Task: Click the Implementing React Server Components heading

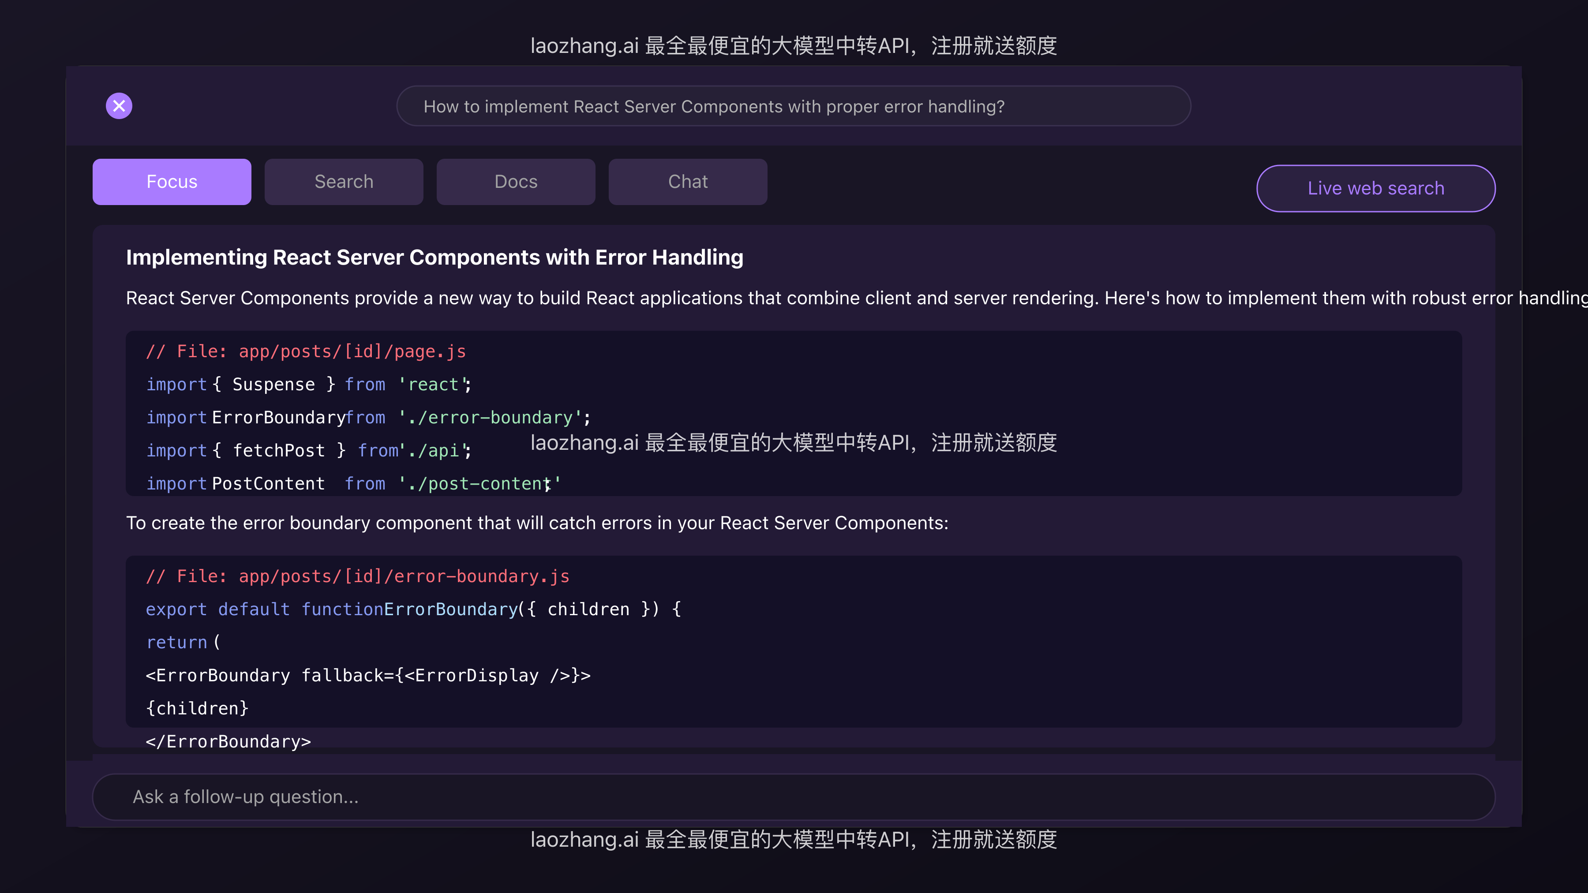Action: point(434,258)
